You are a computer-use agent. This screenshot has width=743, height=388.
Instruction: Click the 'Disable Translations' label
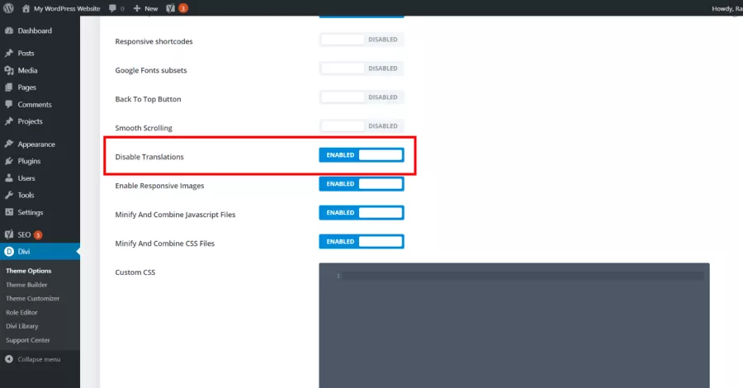point(149,157)
